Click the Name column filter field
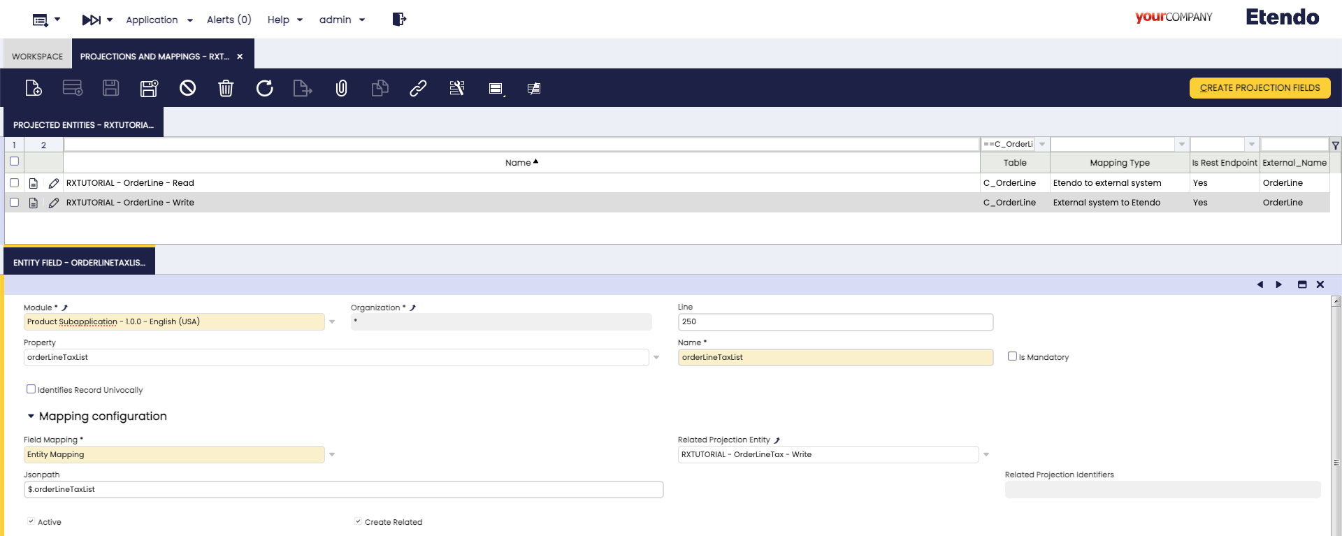The height and width of the screenshot is (536, 1342). coord(521,145)
